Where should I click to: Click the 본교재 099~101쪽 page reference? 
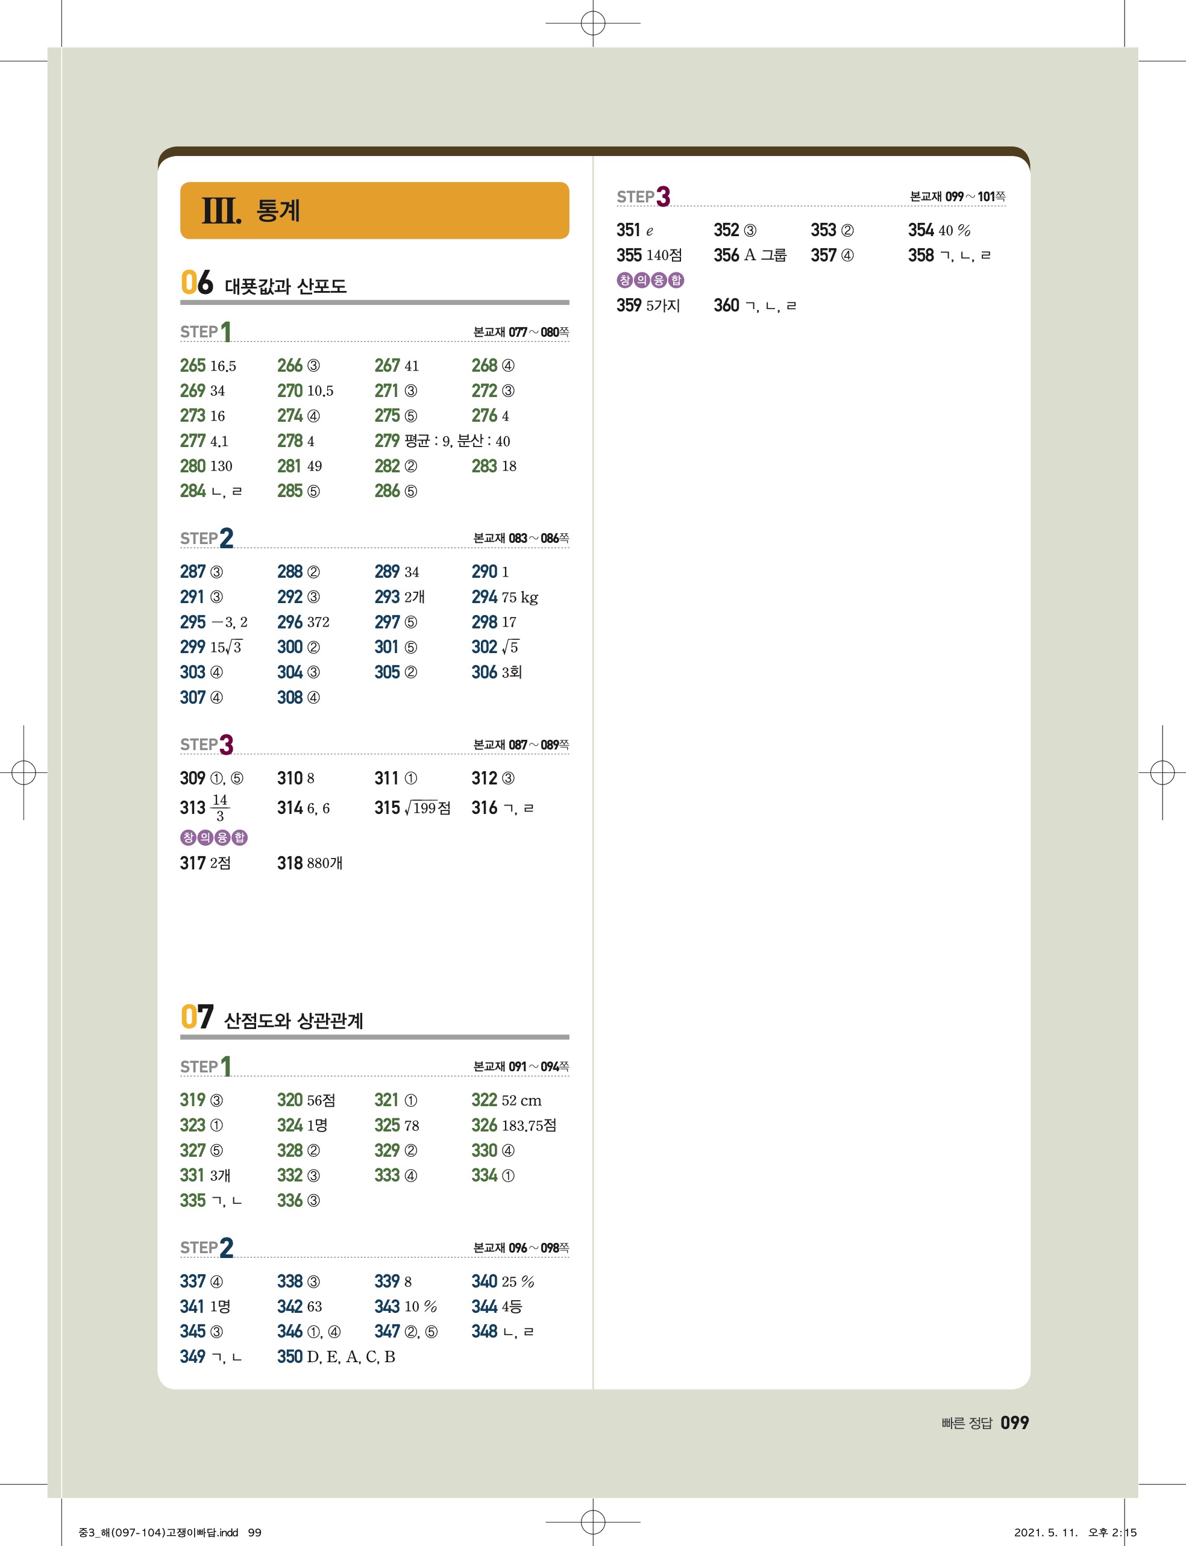[957, 196]
